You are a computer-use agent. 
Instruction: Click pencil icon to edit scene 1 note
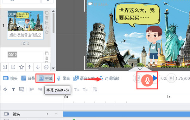tap(39, 35)
